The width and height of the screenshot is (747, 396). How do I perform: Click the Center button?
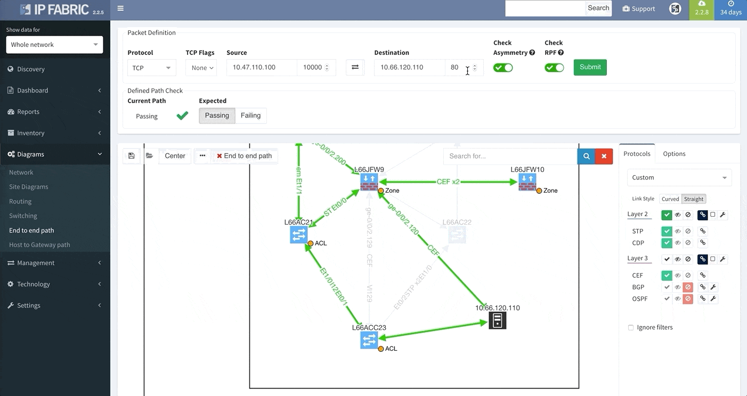[x=175, y=156]
